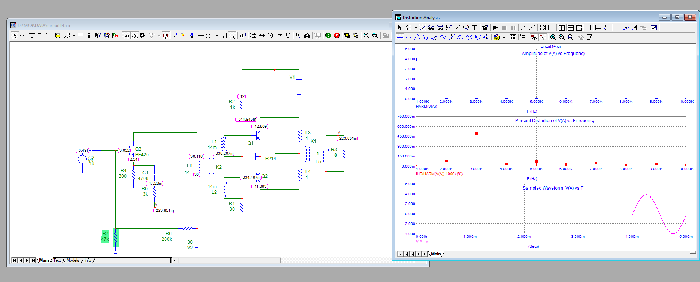The image size is (700, 282).
Task: Click the green run indicator icon
Action: pos(328,36)
